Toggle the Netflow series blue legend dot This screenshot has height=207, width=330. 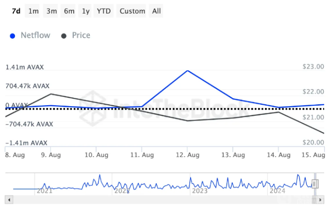[x=13, y=35]
